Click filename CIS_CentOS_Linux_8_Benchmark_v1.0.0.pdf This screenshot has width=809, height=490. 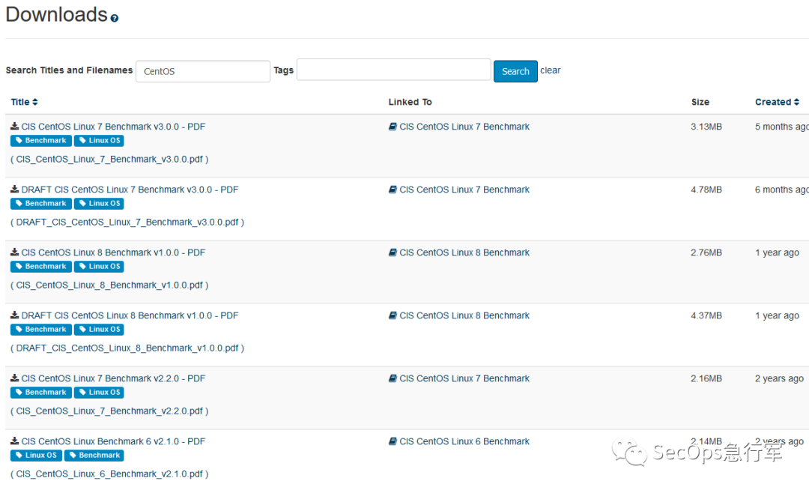click(x=109, y=285)
